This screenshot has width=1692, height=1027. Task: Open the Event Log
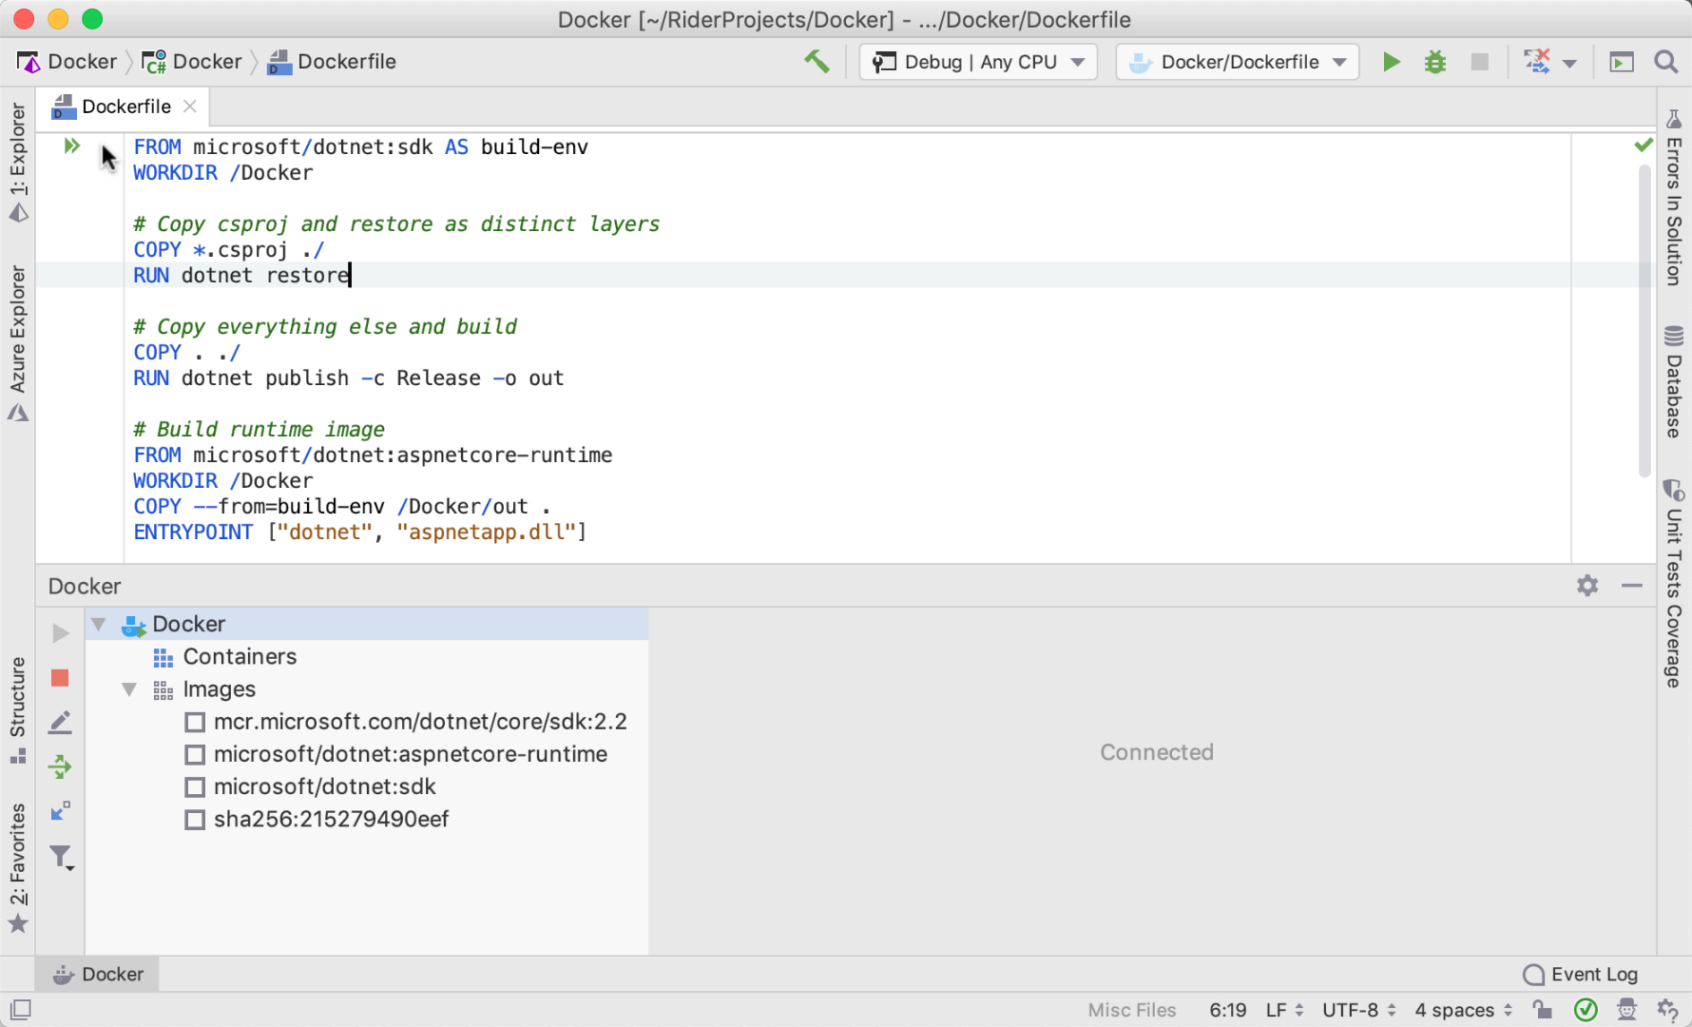pyautogui.click(x=1580, y=975)
